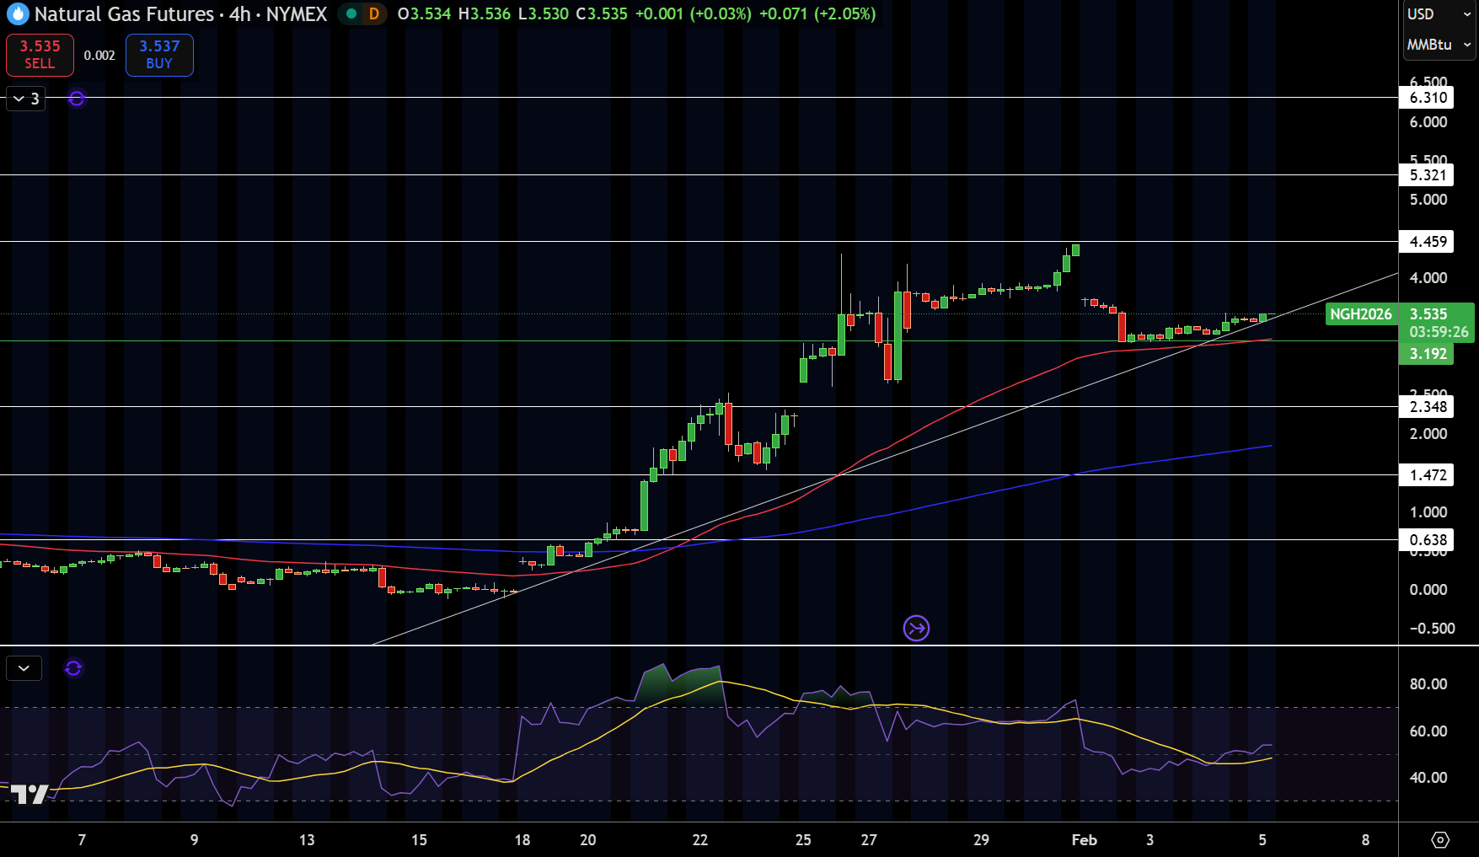The width and height of the screenshot is (1479, 857).
Task: Click the 22 date label on time axis
Action: (700, 840)
